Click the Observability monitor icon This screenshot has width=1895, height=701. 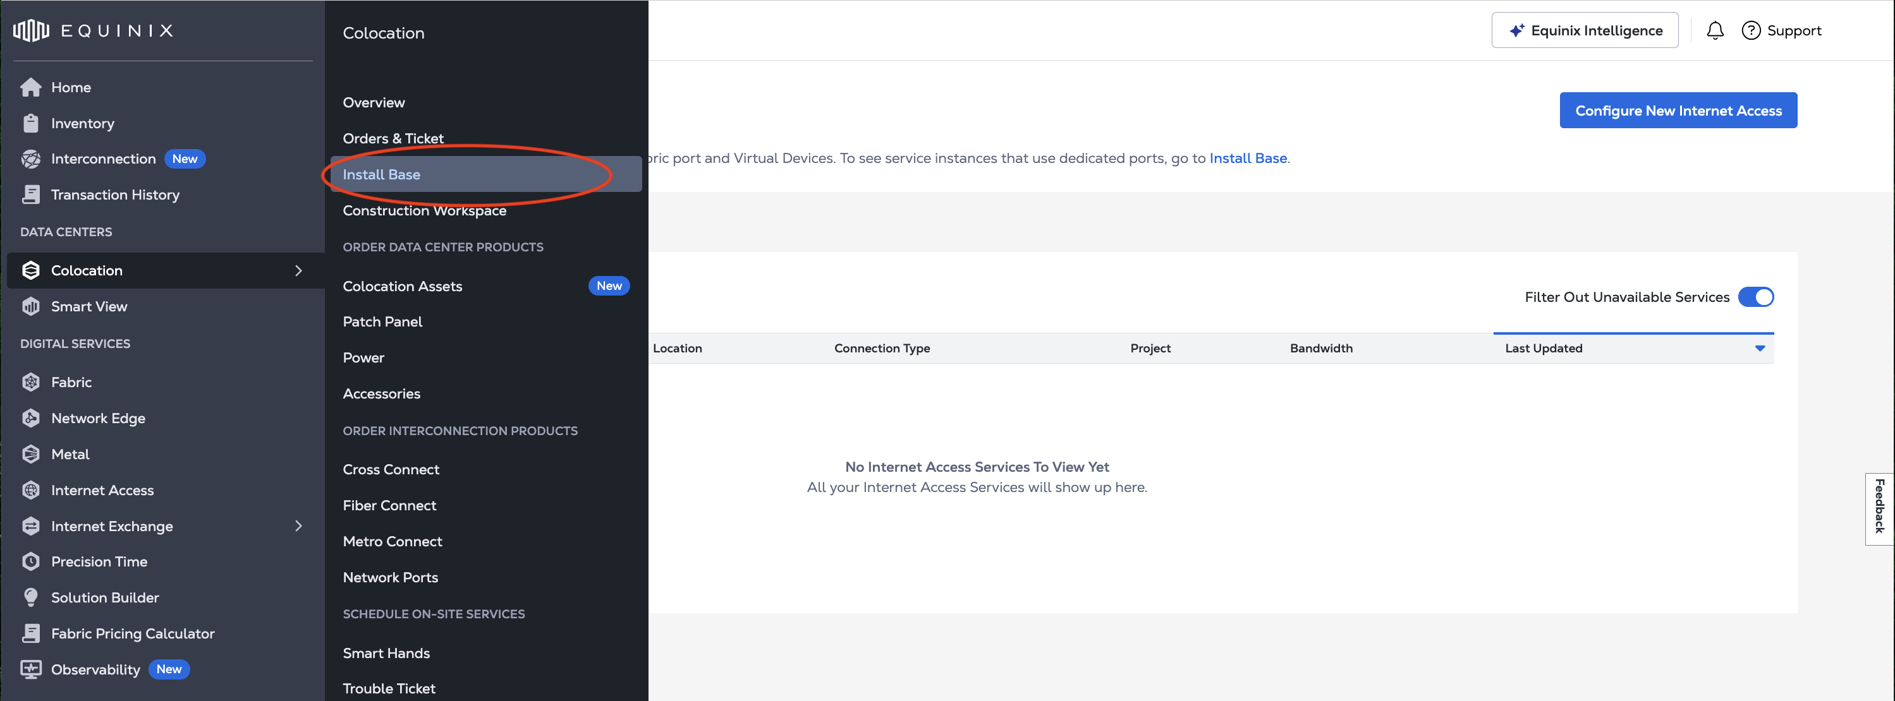[x=31, y=669]
